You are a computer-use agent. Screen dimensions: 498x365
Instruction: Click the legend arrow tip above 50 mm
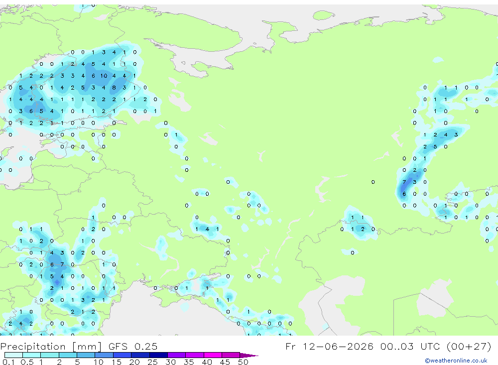(x=249, y=355)
